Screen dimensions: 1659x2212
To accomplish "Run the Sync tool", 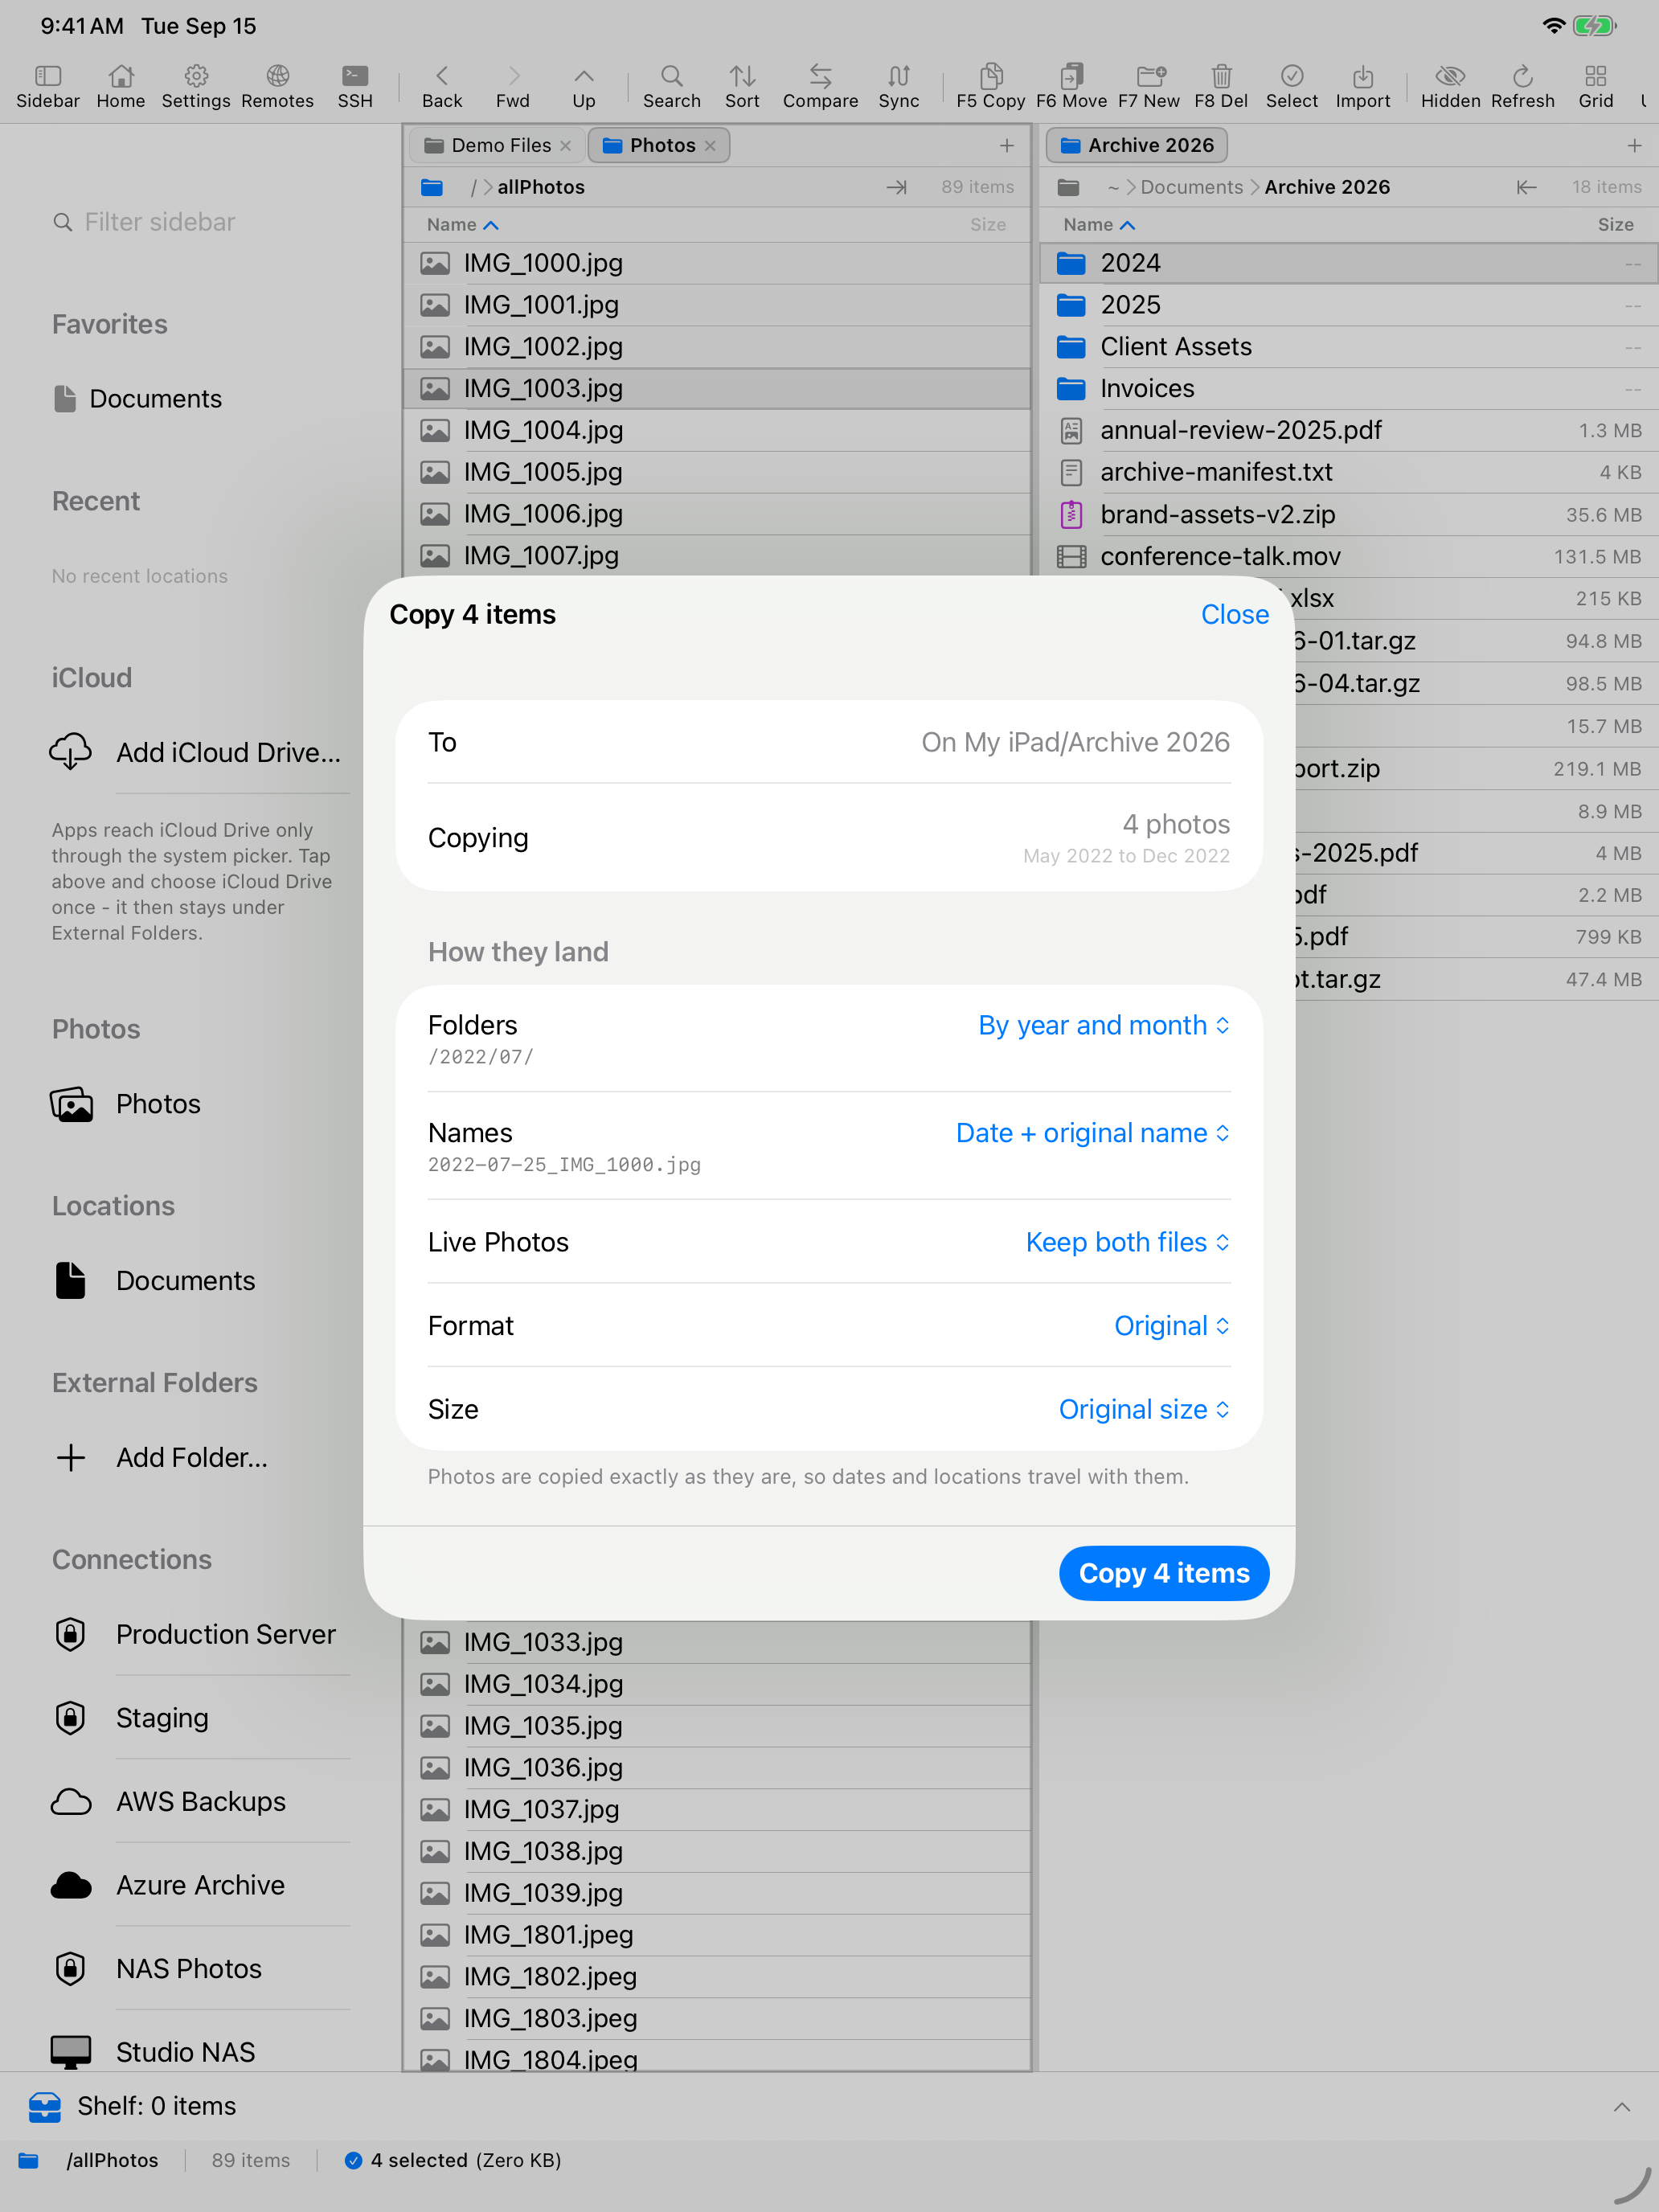I will 899,86.
